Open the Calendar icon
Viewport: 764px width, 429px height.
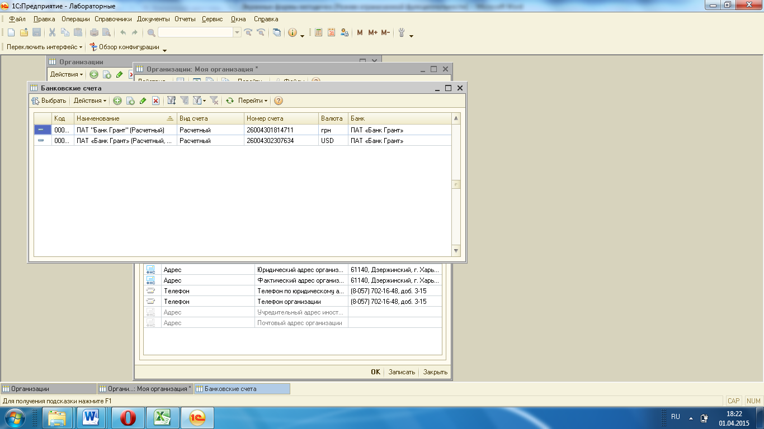tap(332, 32)
